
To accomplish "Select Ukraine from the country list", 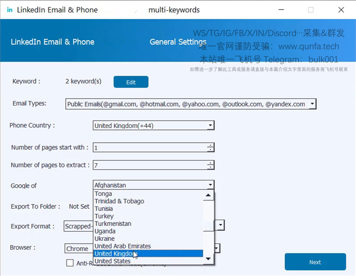I will [148, 238].
